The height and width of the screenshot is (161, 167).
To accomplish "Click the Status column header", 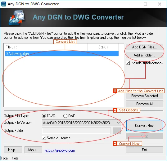I will pyautogui.click(x=103, y=47).
